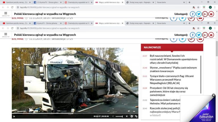
Task: Click the loud speaker icon in video player
Action: point(127,116)
